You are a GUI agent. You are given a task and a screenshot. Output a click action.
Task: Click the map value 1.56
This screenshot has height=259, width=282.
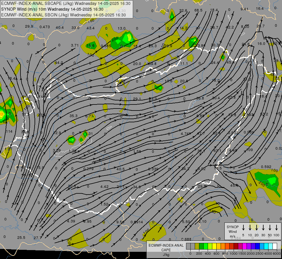(137, 152)
